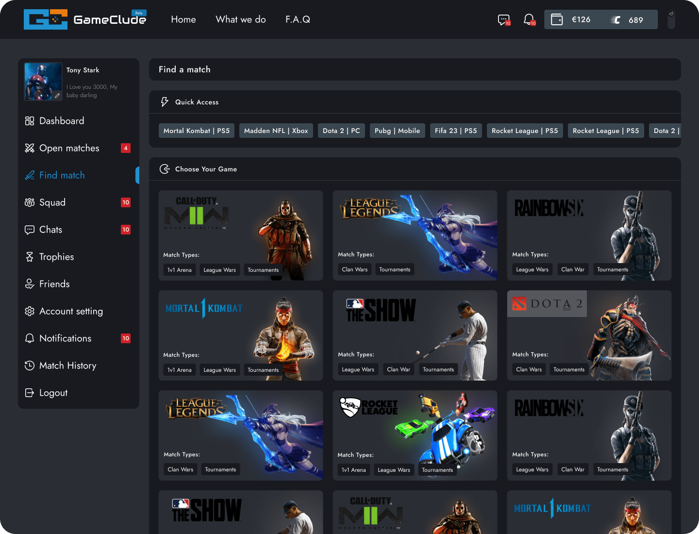Click the Mortal Kombat | PS5 quick access chip
The width and height of the screenshot is (699, 534).
197,131
